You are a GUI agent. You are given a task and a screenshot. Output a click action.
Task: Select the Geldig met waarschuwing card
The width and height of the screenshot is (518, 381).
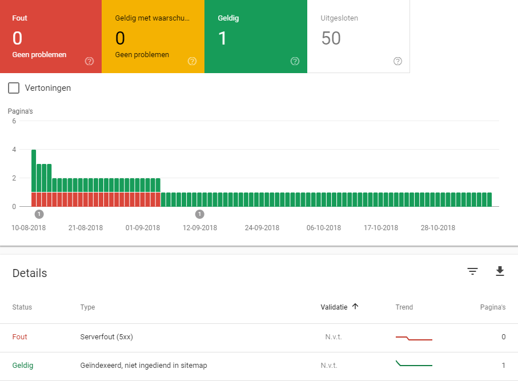coord(153,37)
